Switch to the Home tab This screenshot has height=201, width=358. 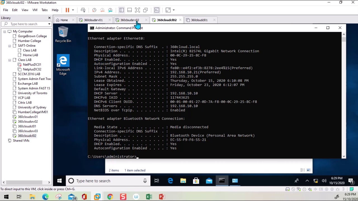coord(64,20)
